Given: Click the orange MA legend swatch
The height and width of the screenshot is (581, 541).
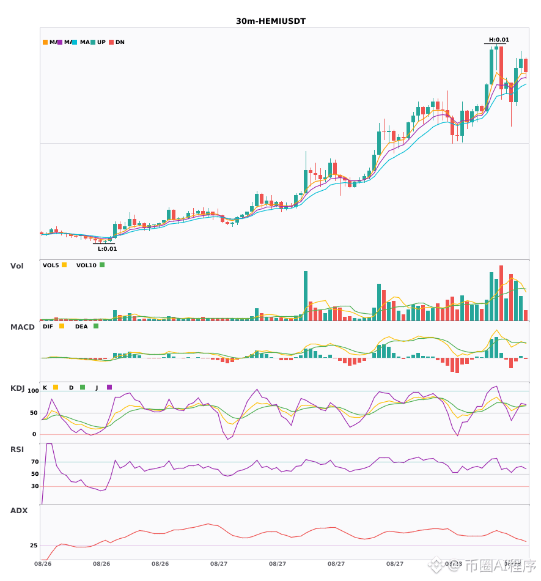Looking at the screenshot, I should pos(45,42).
